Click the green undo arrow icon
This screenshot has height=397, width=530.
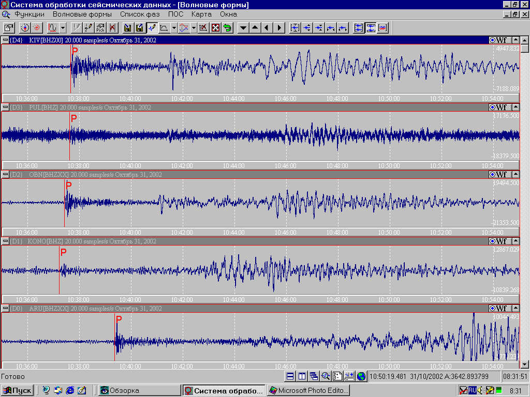coord(227,28)
